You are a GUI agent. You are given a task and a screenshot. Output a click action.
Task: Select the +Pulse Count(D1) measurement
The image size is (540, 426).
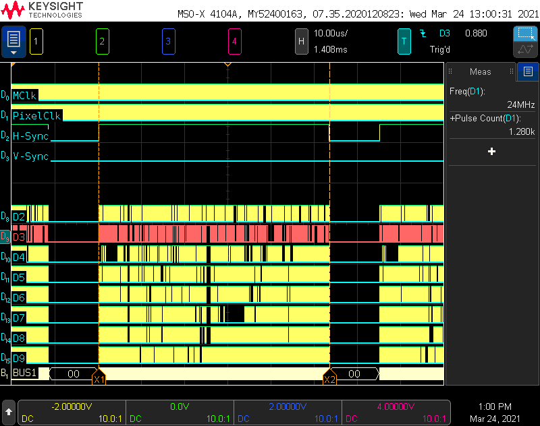(x=492, y=125)
